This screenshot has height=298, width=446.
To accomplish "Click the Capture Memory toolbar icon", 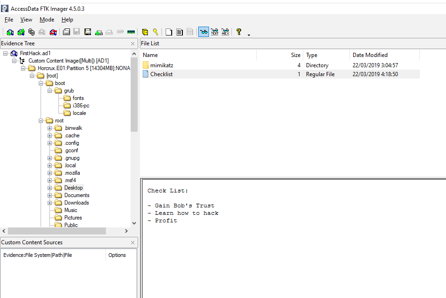I will 131,32.
